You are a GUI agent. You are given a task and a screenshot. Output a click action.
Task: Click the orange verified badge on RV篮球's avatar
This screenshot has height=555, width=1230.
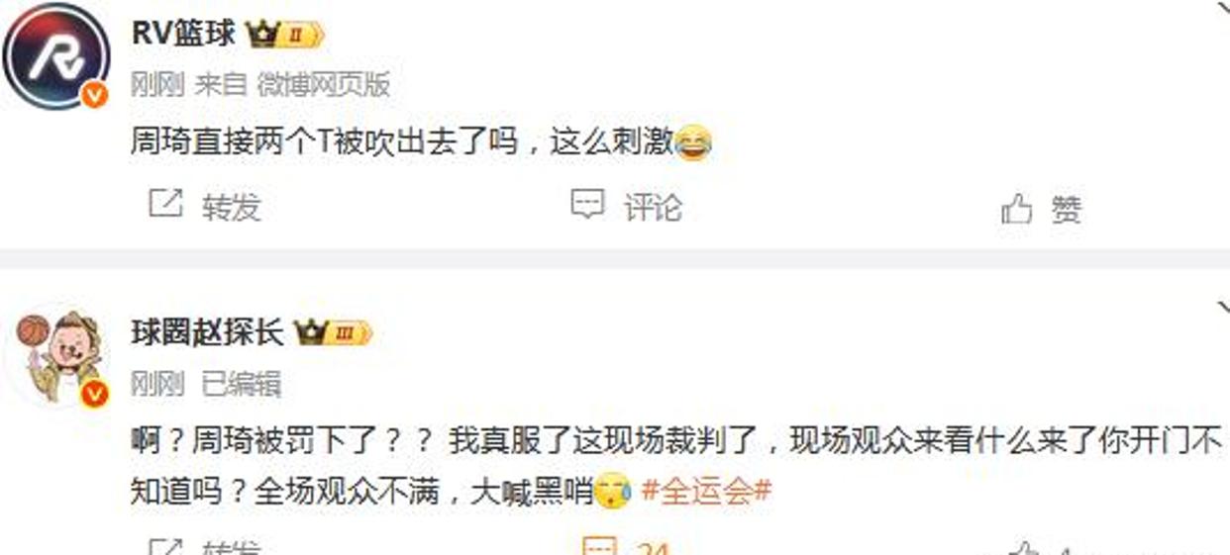point(95,96)
